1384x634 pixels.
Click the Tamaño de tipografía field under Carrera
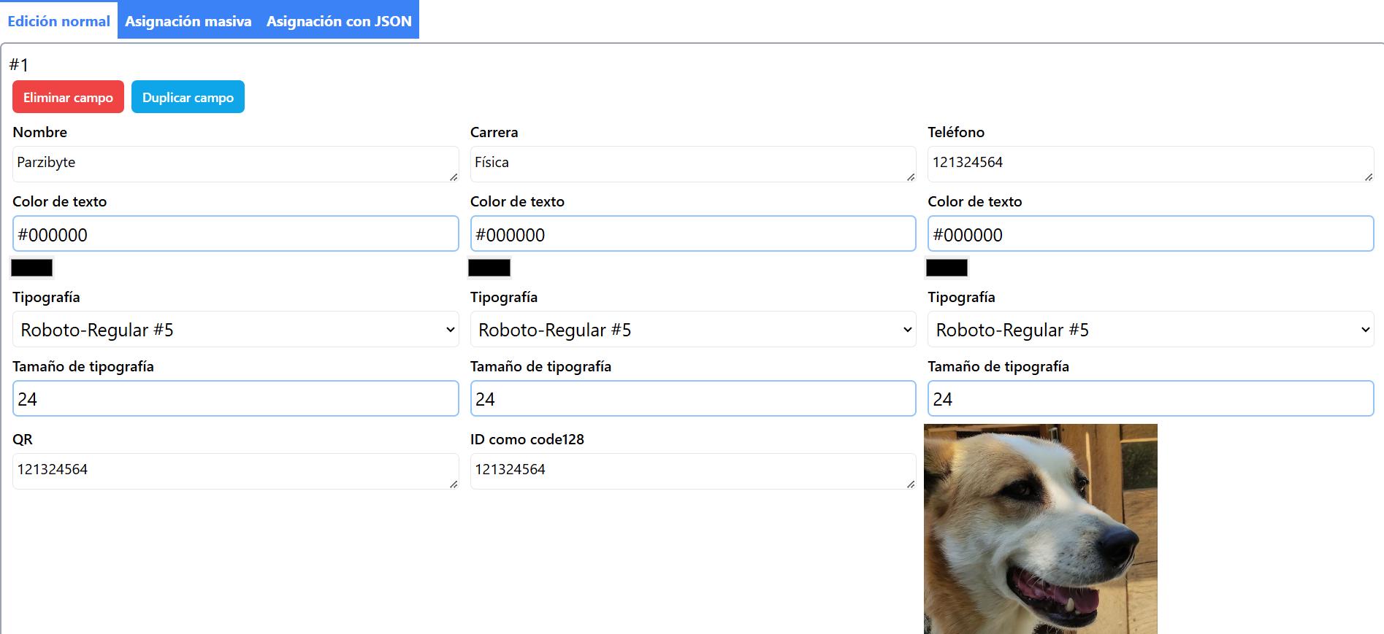click(x=692, y=398)
